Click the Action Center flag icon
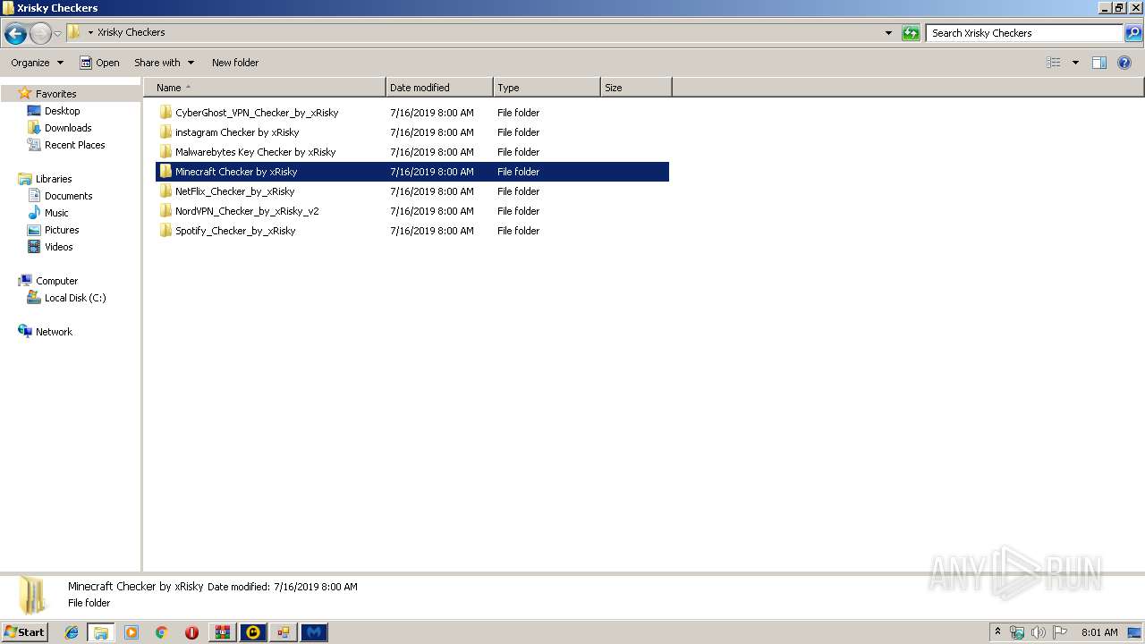The width and height of the screenshot is (1145, 644). pos(1060,632)
